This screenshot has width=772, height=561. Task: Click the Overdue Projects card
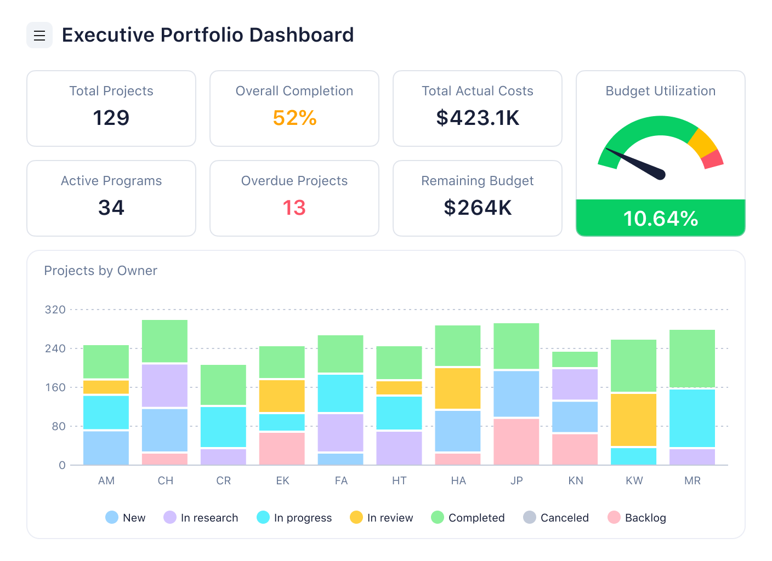[294, 198]
